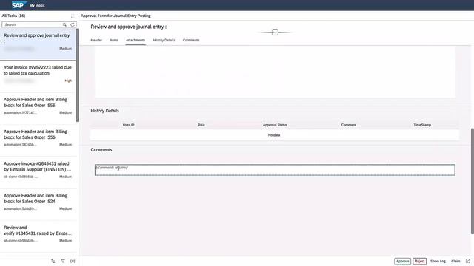Switch to the History Details tab
Viewport: 474px width, 266px height.
pos(164,40)
